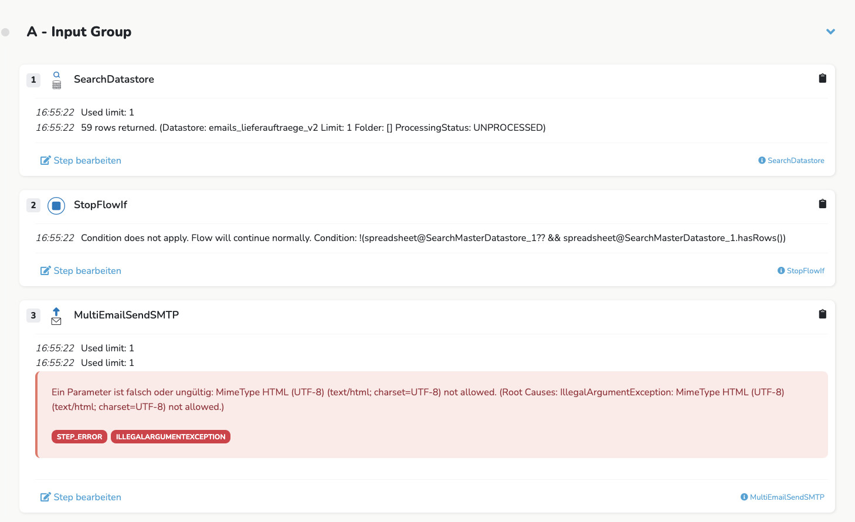Select step number 1 badge
The width and height of the screenshot is (855, 522).
[x=33, y=80]
